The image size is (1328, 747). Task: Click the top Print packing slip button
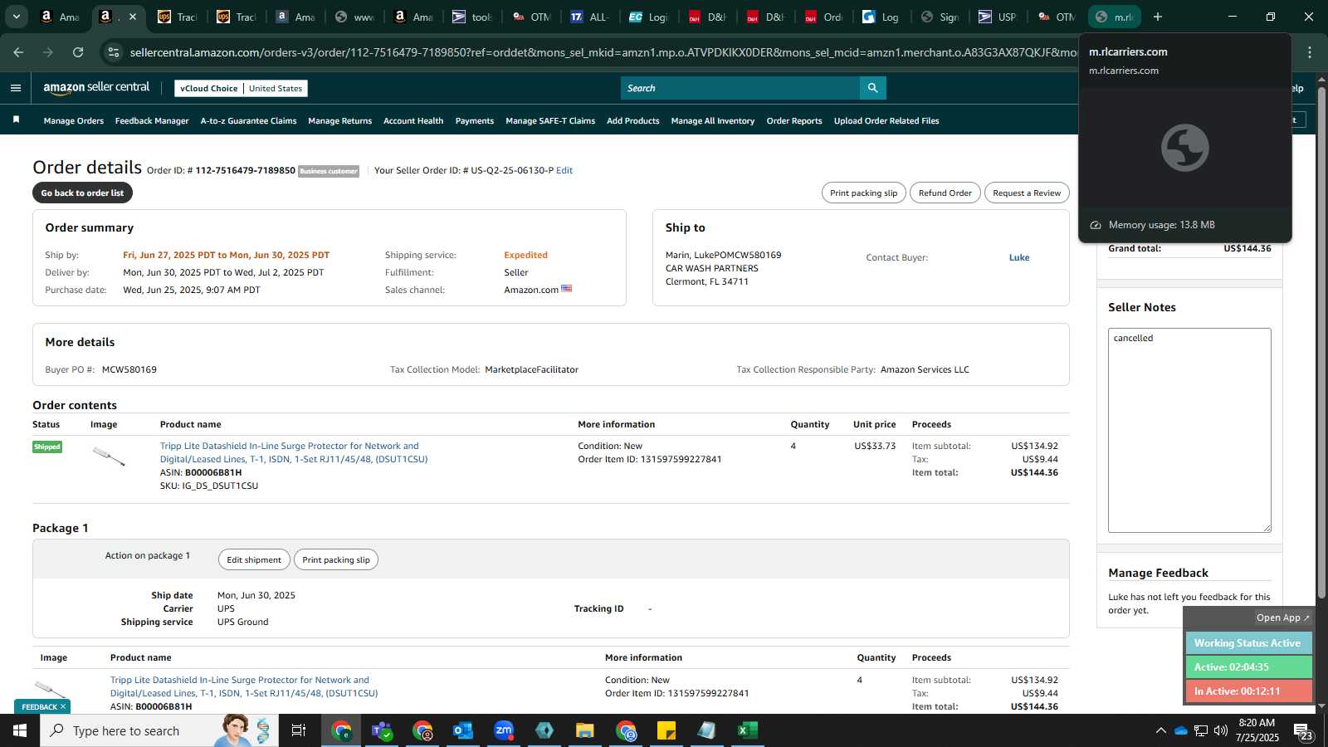[x=863, y=193]
